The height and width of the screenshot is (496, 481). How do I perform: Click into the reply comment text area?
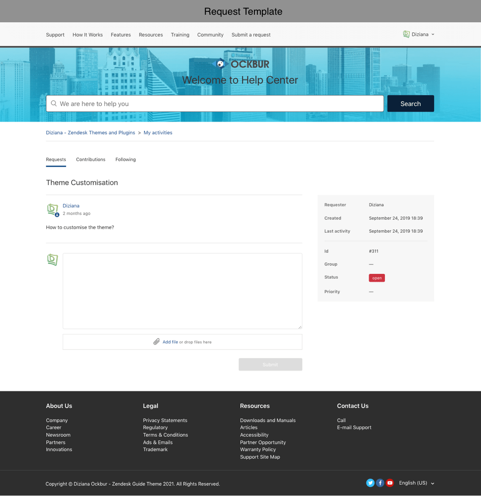click(x=182, y=291)
